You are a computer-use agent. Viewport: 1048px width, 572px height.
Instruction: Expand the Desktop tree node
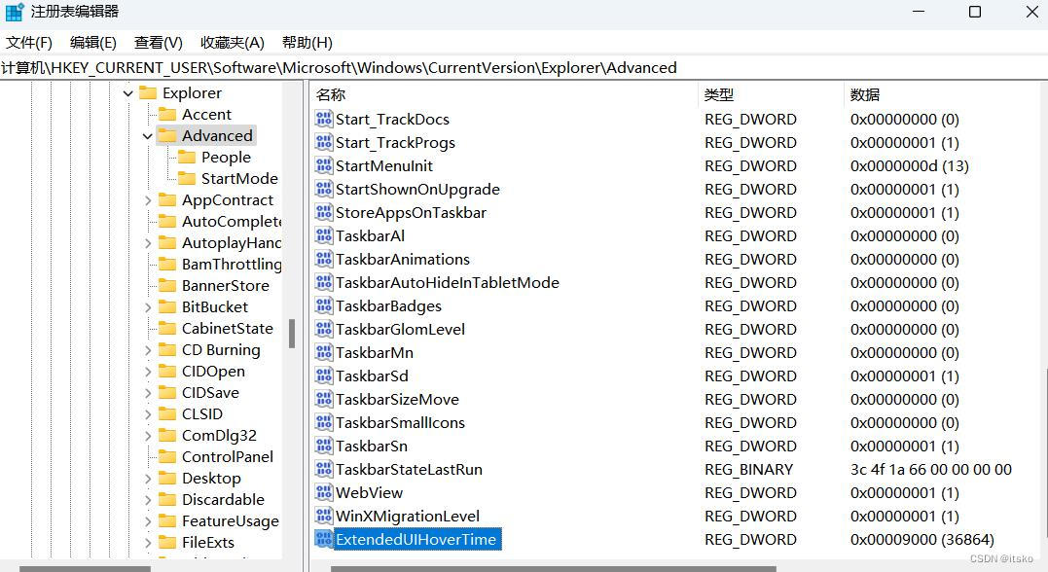pyautogui.click(x=148, y=479)
